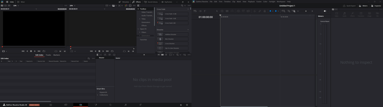Click the timeline playhead marker

click(221, 15)
